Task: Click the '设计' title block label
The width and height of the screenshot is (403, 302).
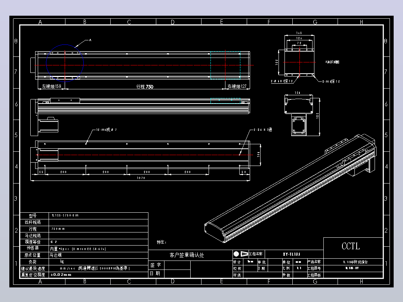Action: 237,262
